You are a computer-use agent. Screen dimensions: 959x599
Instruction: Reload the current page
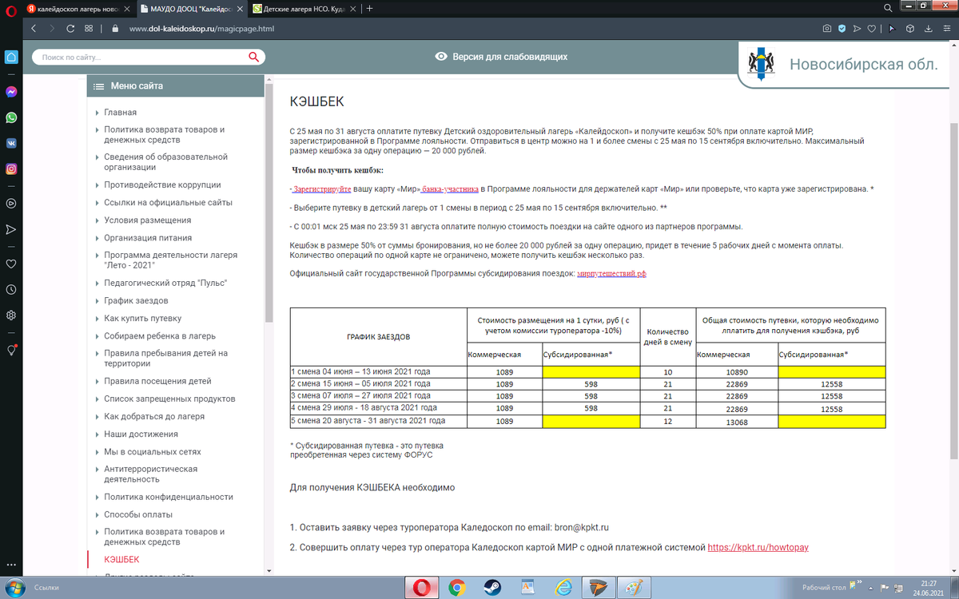[70, 28]
